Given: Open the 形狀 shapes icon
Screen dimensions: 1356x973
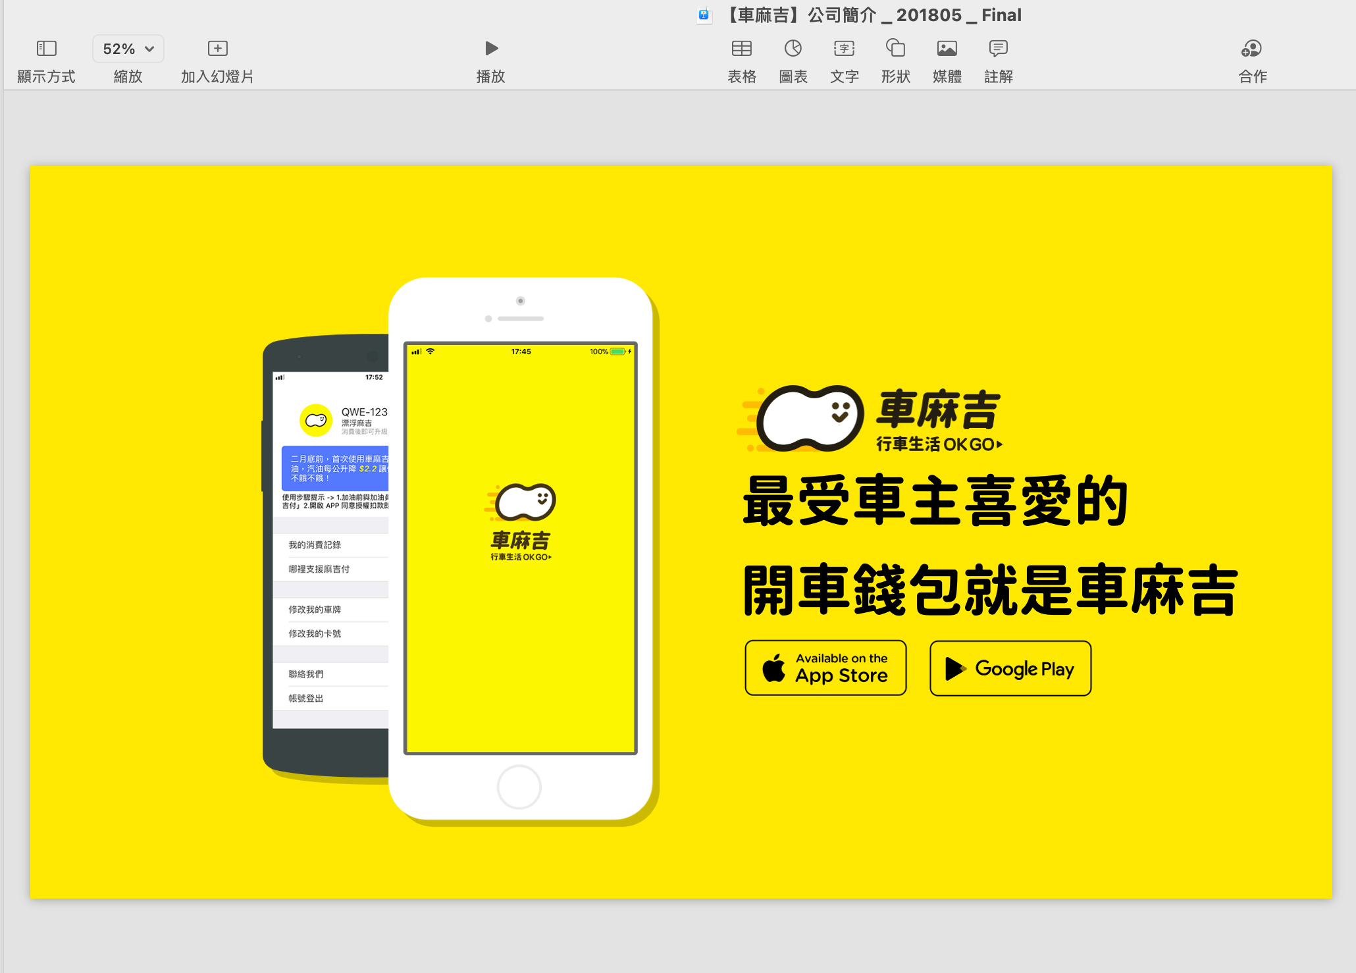Looking at the screenshot, I should (895, 49).
